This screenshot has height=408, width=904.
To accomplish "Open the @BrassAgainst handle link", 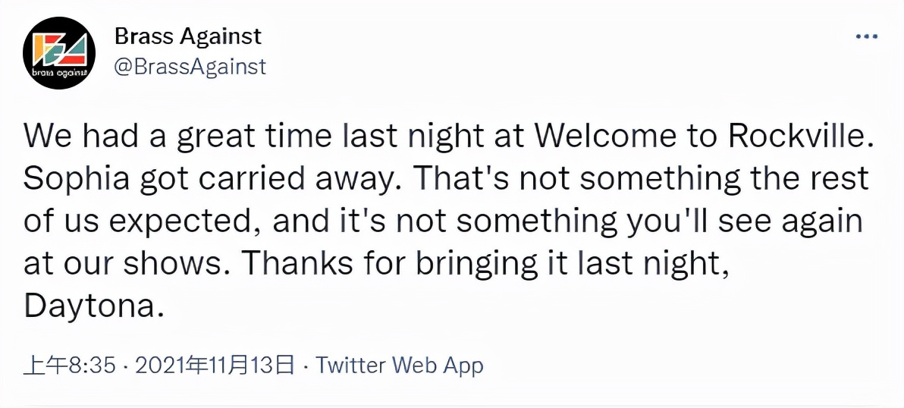I will point(190,67).
